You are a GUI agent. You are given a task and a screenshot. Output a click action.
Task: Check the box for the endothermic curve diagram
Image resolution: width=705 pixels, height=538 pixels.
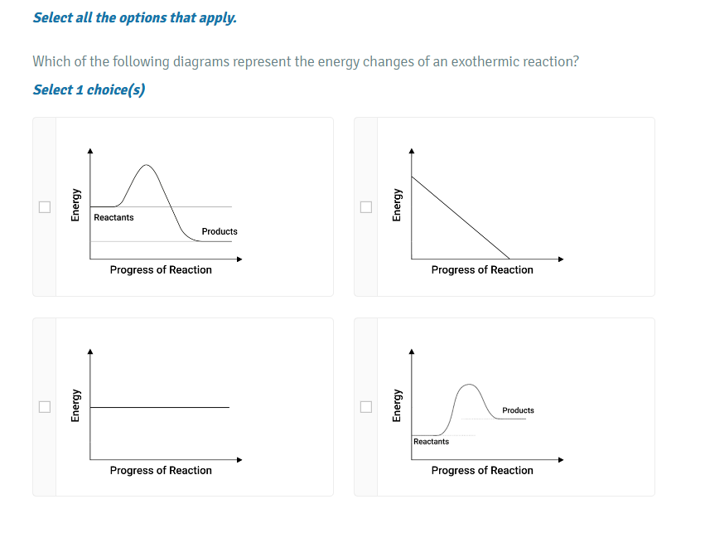tap(365, 406)
